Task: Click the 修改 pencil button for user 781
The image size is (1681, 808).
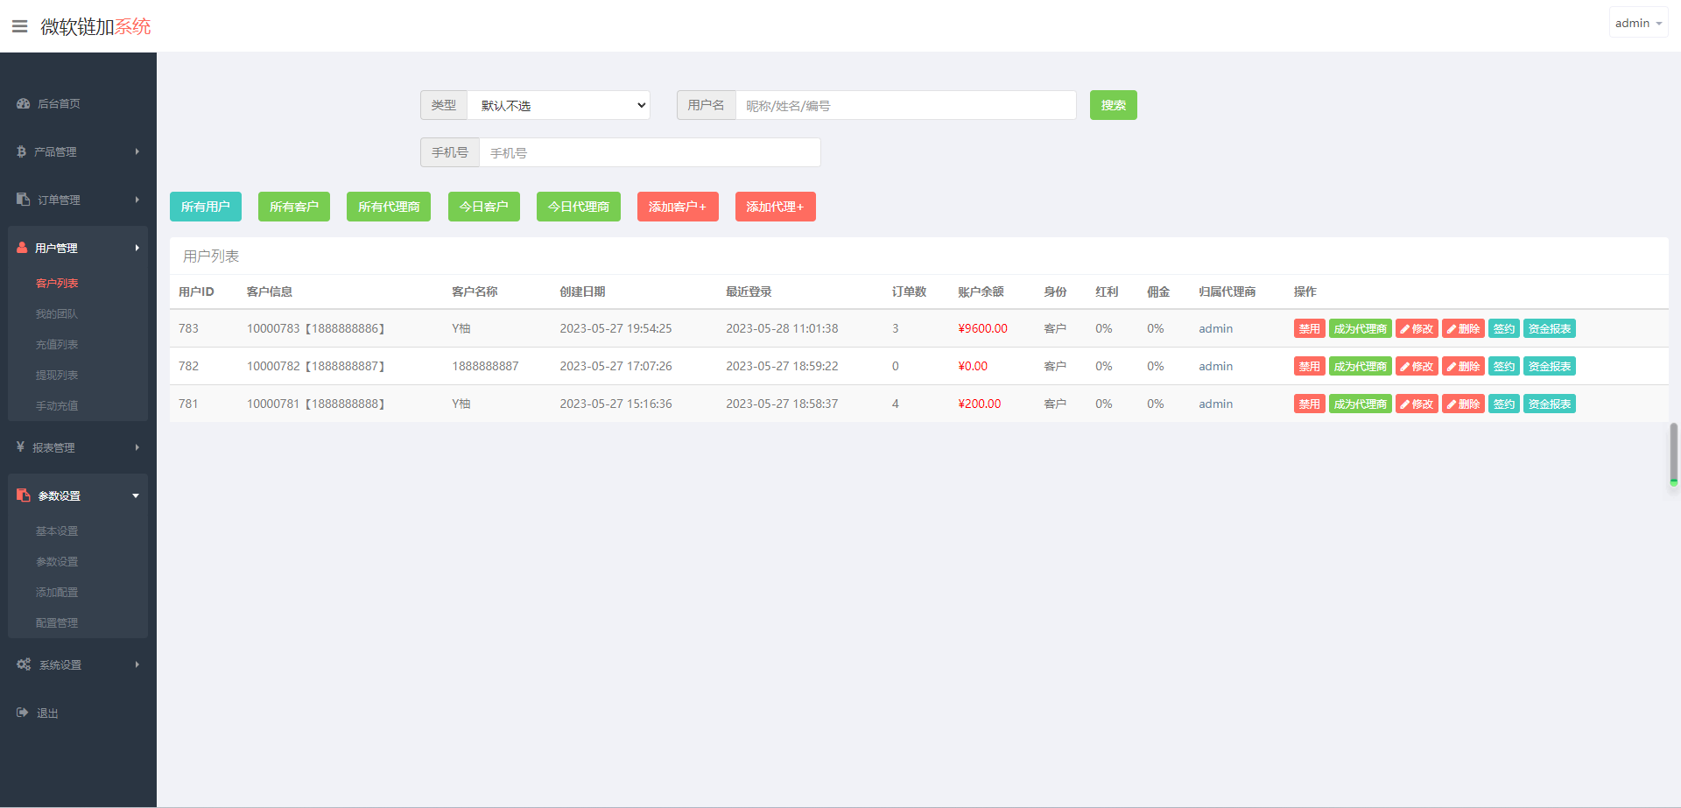Action: click(1417, 404)
